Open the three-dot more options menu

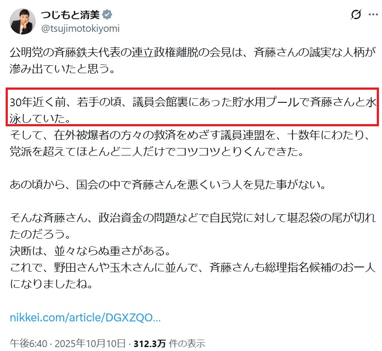click(373, 15)
